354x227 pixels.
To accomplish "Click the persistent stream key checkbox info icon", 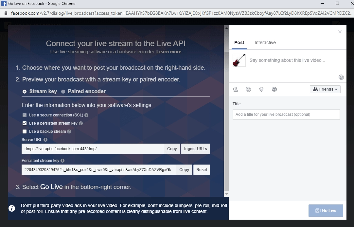I will click(x=81, y=123).
